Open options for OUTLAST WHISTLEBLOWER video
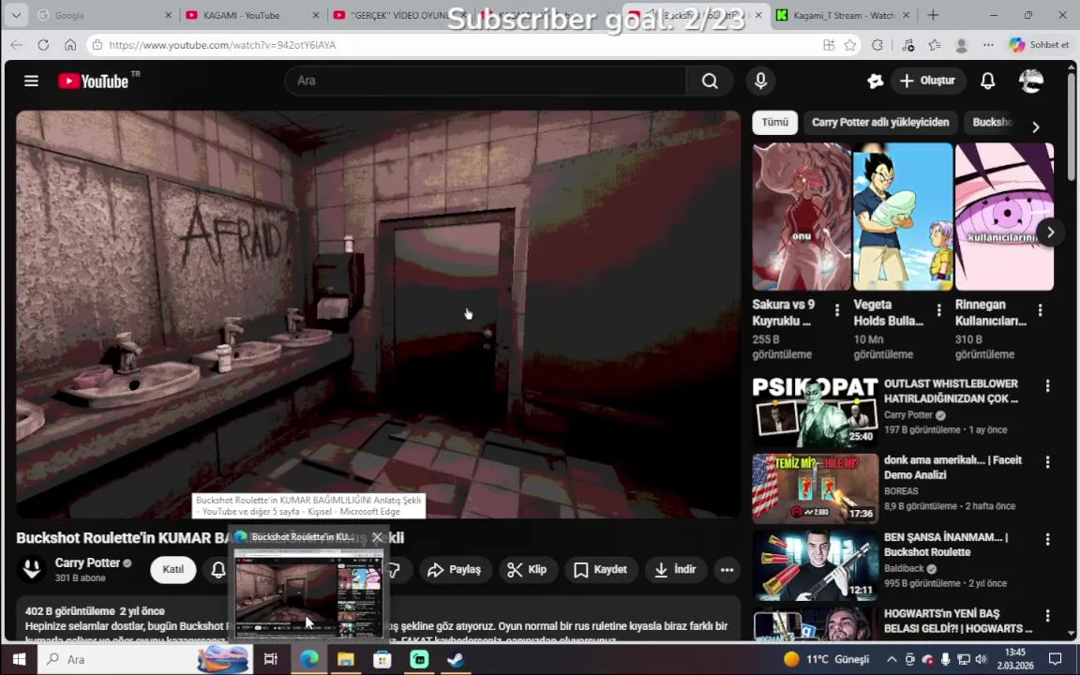1080x675 pixels. tap(1047, 385)
